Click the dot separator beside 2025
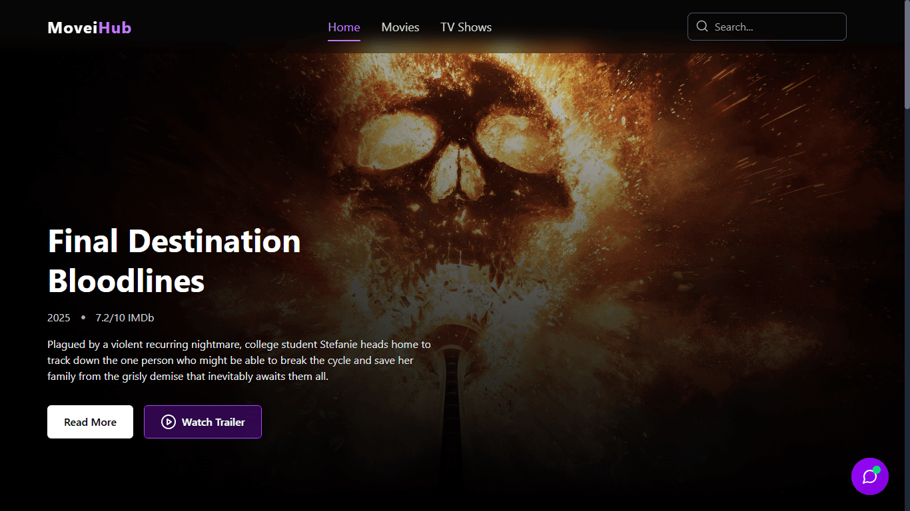910x511 pixels. point(83,318)
